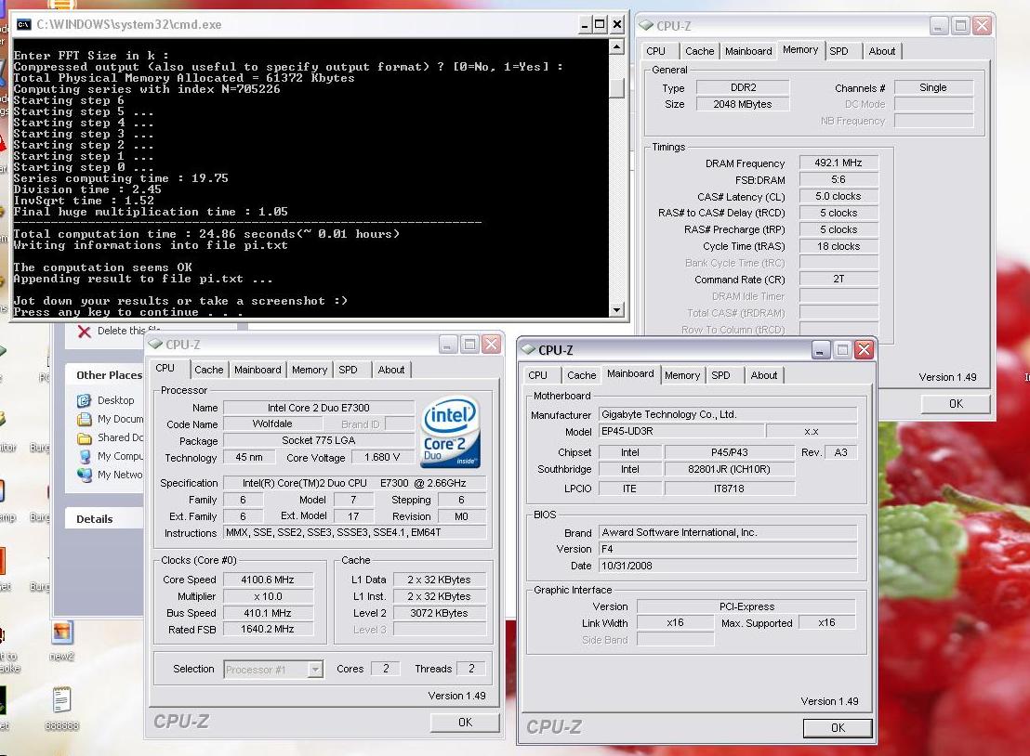Click the cmd.exe title bar icon

coord(23,25)
